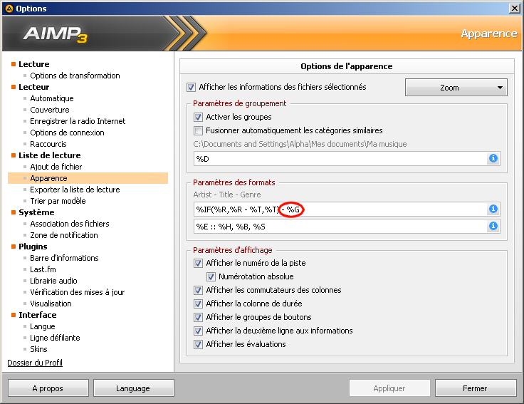Open the Automatique settings page
The width and height of the screenshot is (524, 404).
point(52,98)
